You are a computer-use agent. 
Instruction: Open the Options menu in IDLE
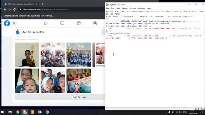pos(133,8)
